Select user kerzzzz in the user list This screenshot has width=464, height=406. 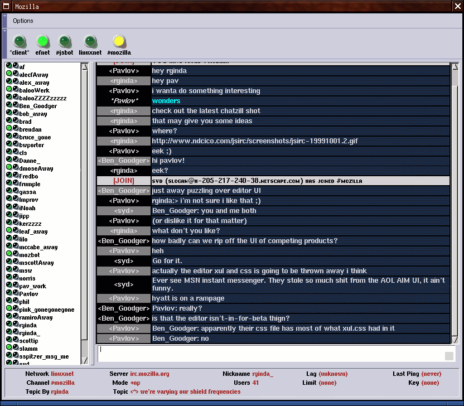[x=30, y=224]
